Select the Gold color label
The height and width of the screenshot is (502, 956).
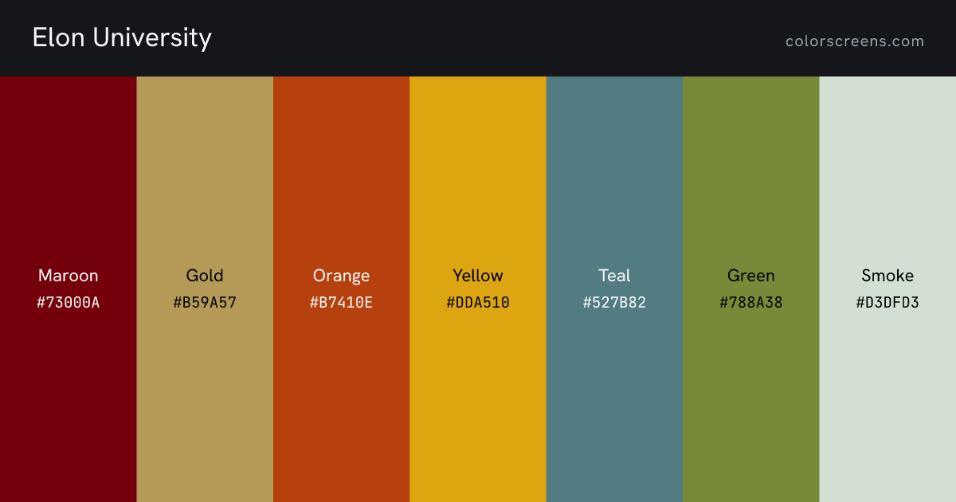(x=205, y=276)
